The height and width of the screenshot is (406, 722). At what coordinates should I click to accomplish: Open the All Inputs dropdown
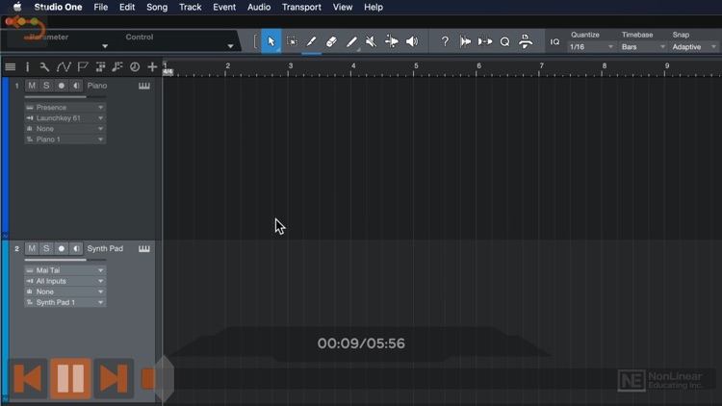64,281
